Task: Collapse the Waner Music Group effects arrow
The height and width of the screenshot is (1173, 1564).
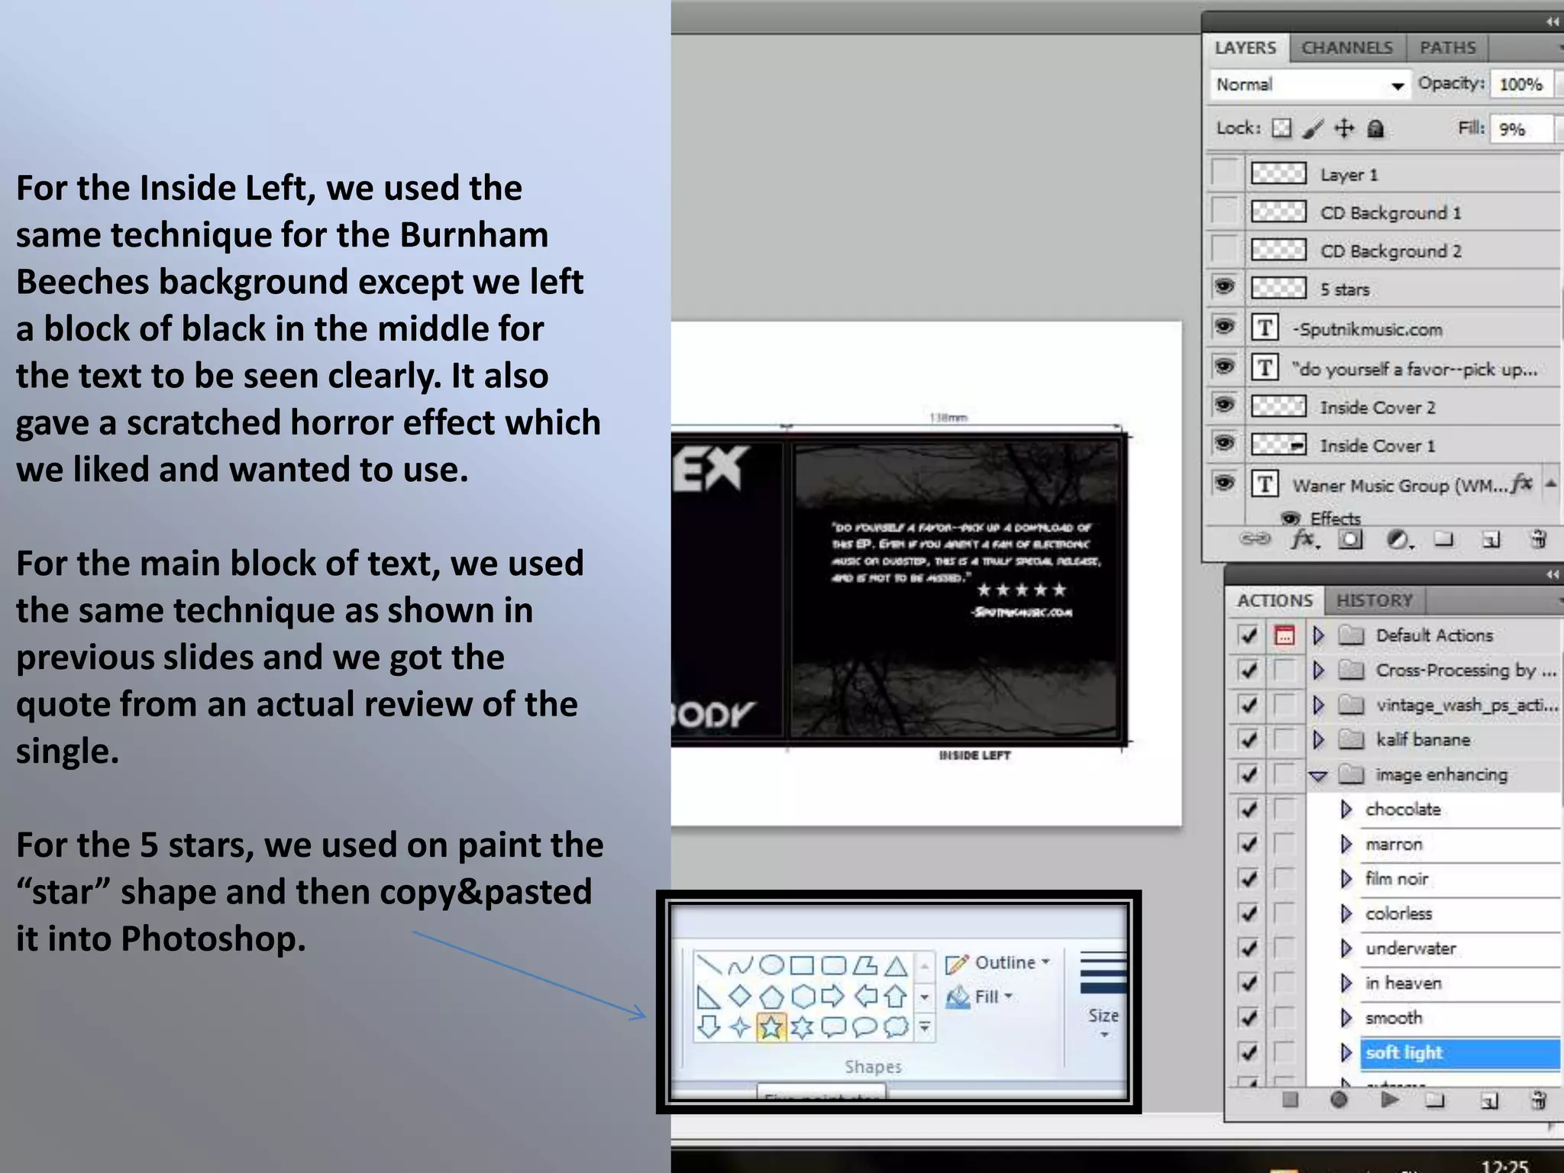Action: (x=1551, y=483)
